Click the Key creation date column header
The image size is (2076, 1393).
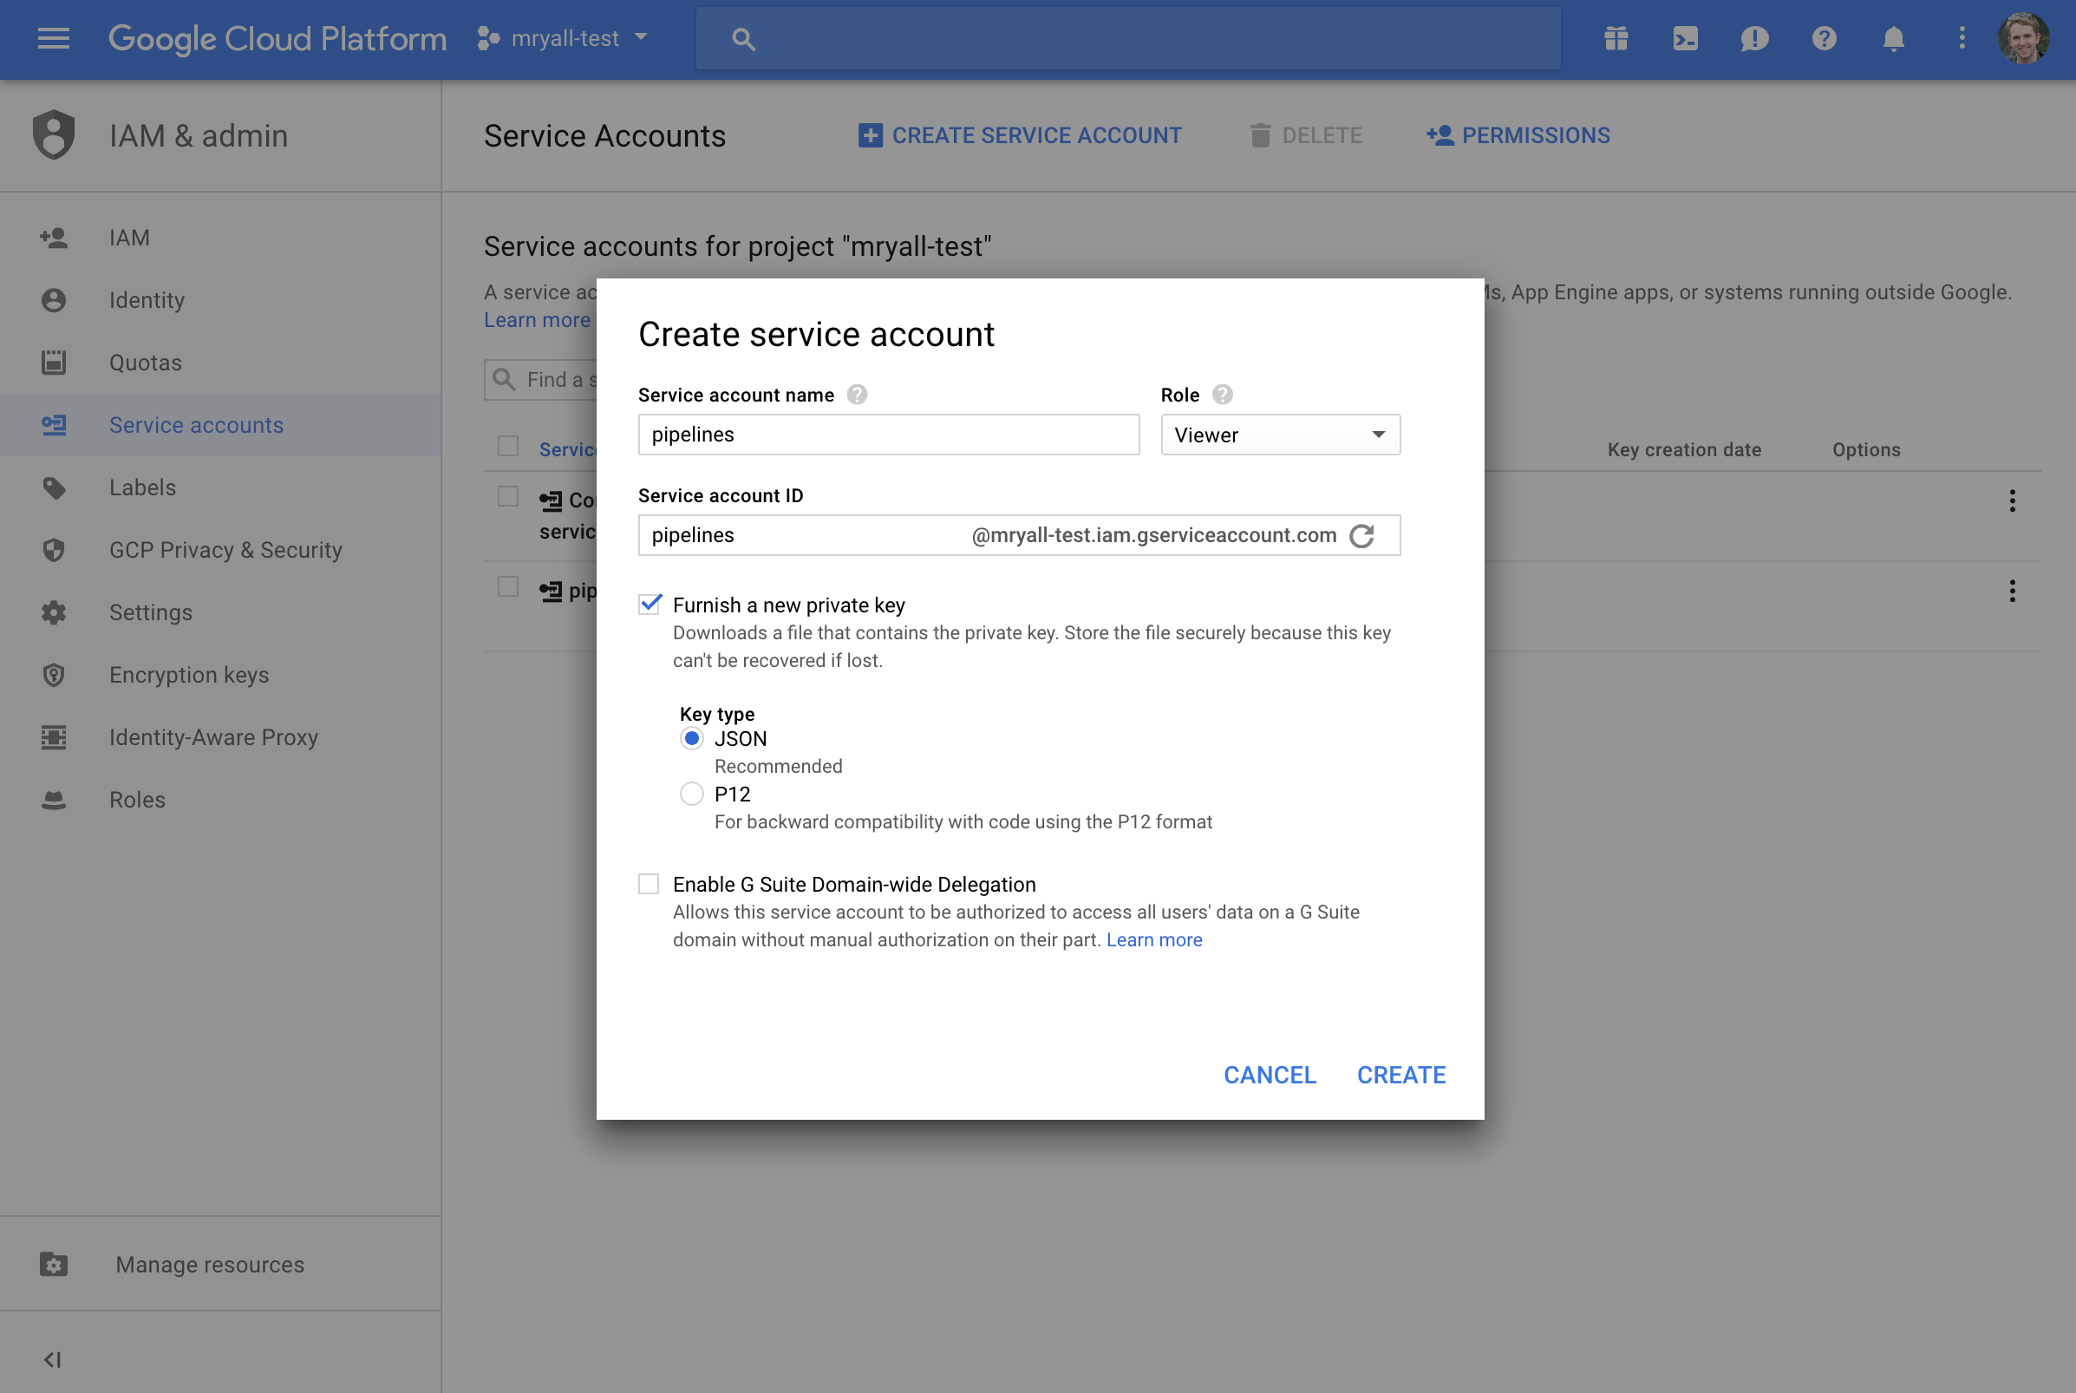(x=1684, y=449)
